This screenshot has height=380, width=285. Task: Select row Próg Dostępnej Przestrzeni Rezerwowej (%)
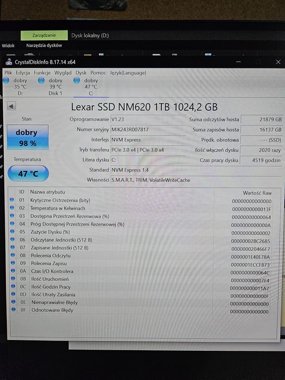point(141,224)
